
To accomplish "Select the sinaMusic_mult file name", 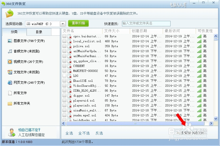I will (87, 110).
